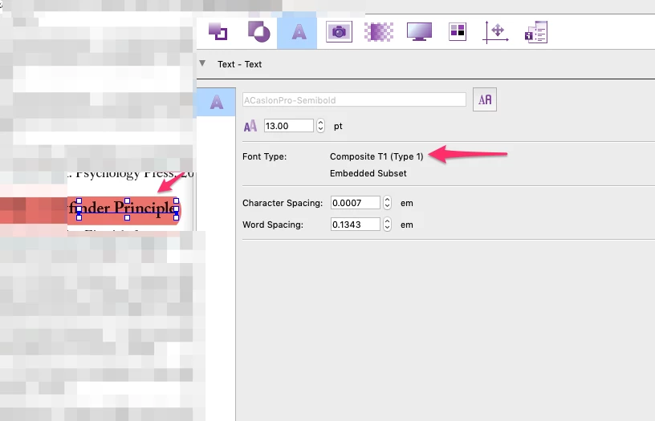Open the checkerboard transparency inspector tab
The image size is (655, 421).
click(378, 32)
